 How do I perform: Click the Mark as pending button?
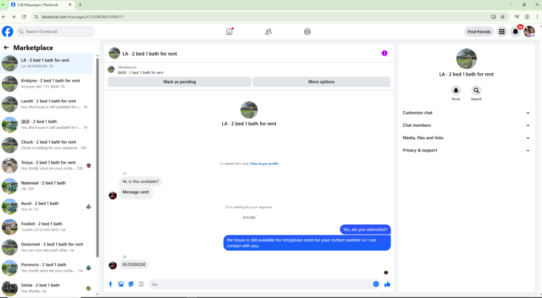tap(179, 82)
